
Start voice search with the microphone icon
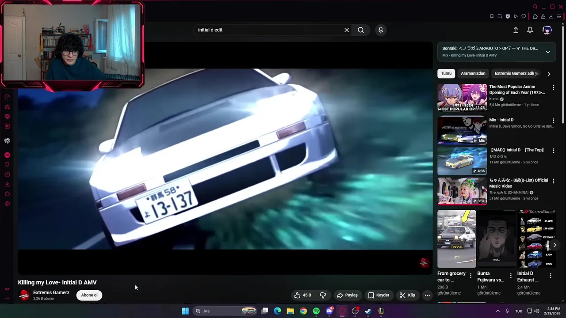381,30
